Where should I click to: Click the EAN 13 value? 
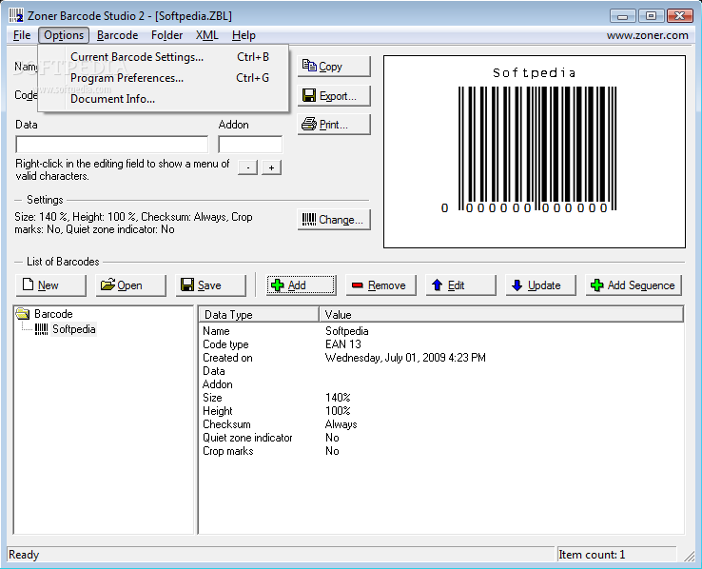343,344
